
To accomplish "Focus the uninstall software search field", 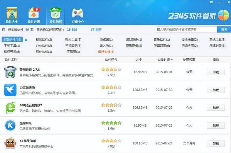I will pos(186,29).
